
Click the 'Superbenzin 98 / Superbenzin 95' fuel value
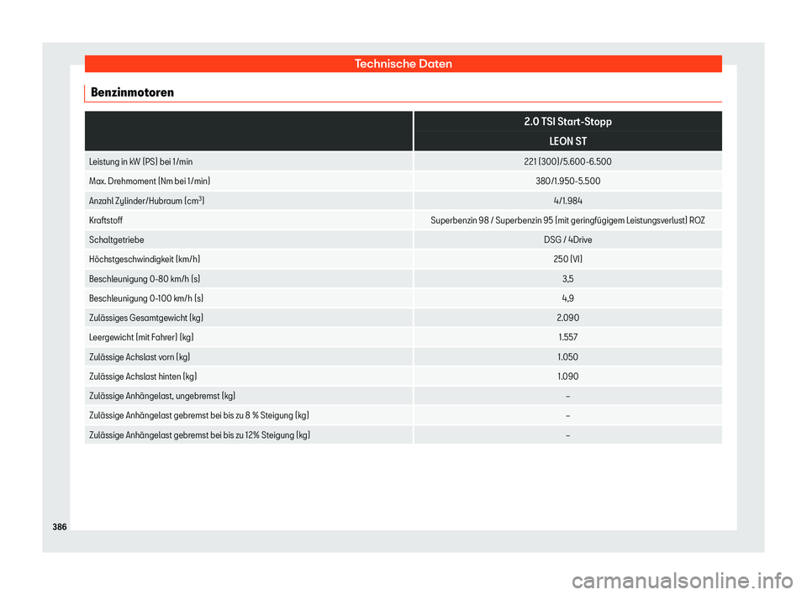567,220
